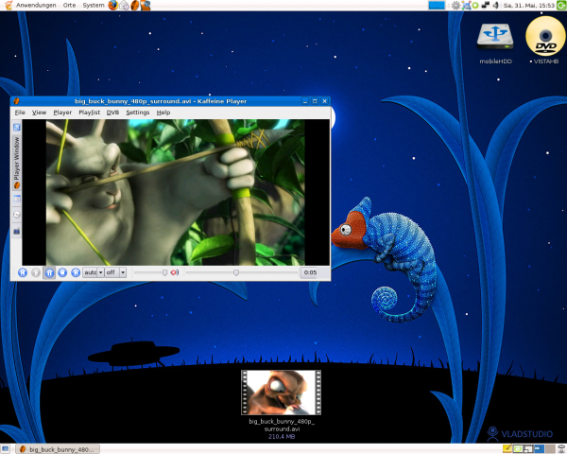Image resolution: width=567 pixels, height=454 pixels.
Task: Open the Settings menu in Kaffeine
Action: tap(138, 113)
